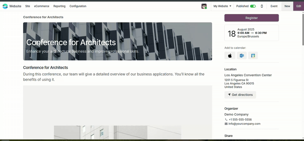Click the Get directions button
304x141 pixels.
click(x=240, y=95)
